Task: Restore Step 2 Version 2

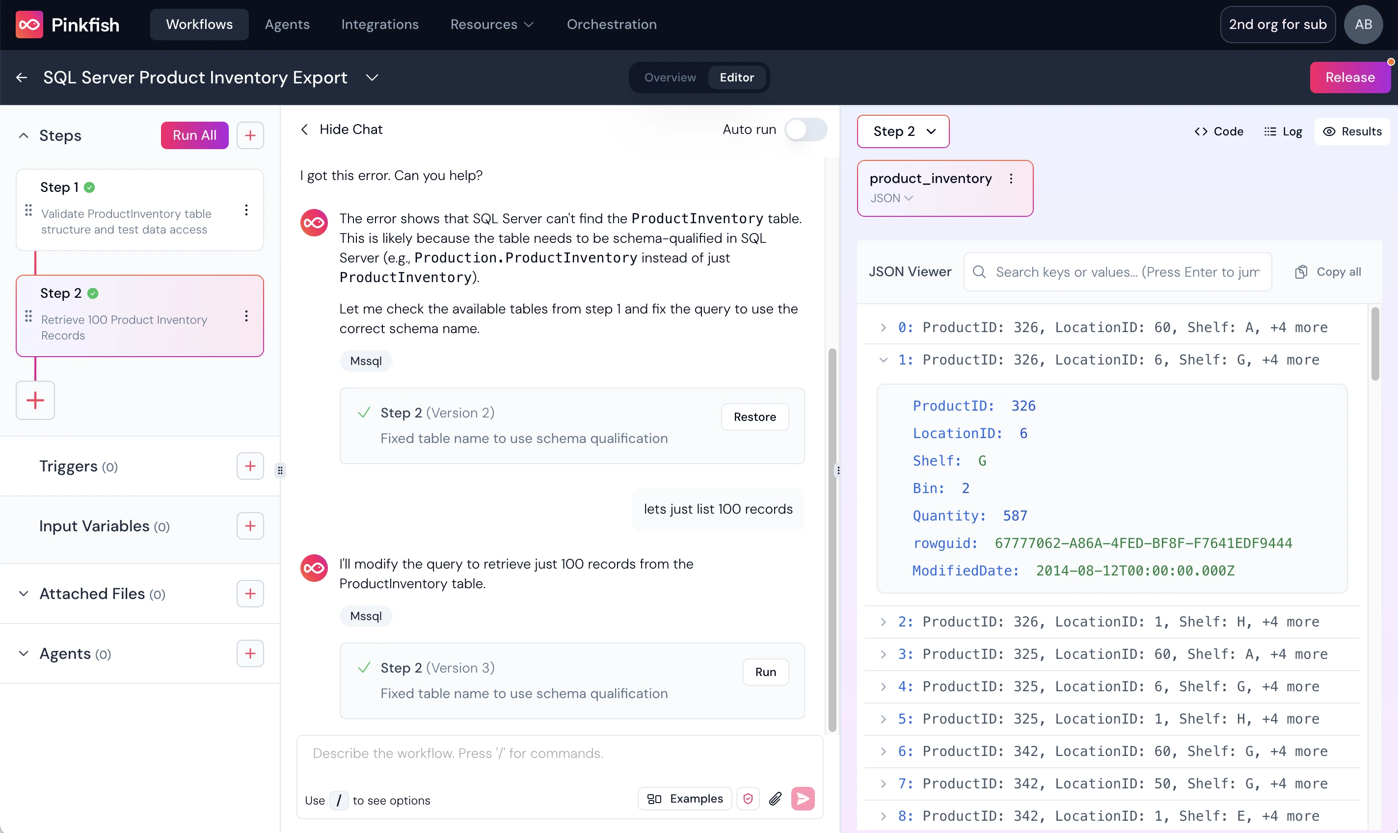Action: (754, 417)
